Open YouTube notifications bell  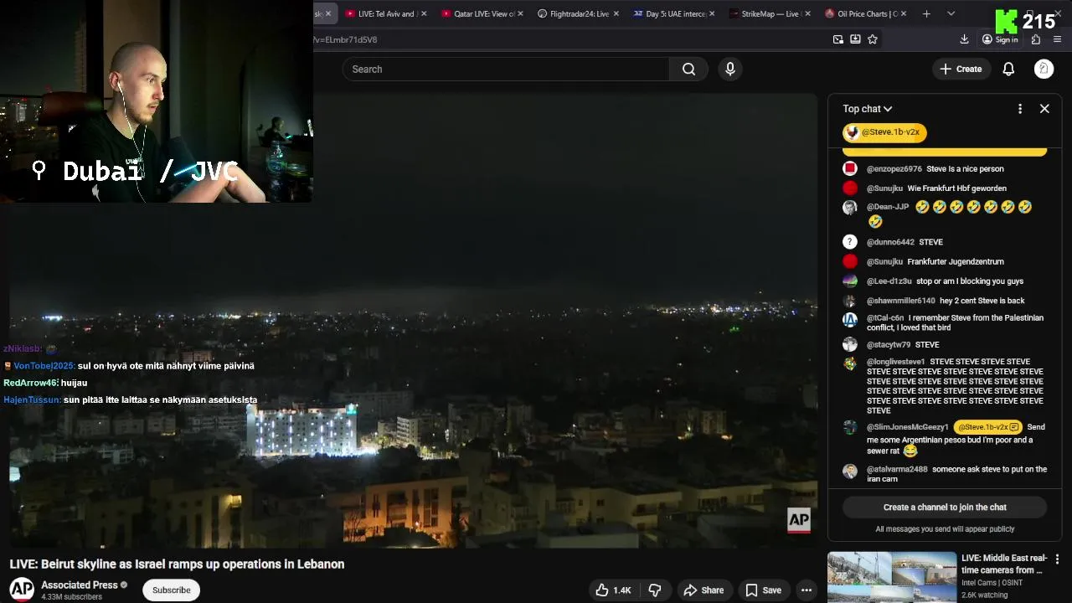(1008, 70)
